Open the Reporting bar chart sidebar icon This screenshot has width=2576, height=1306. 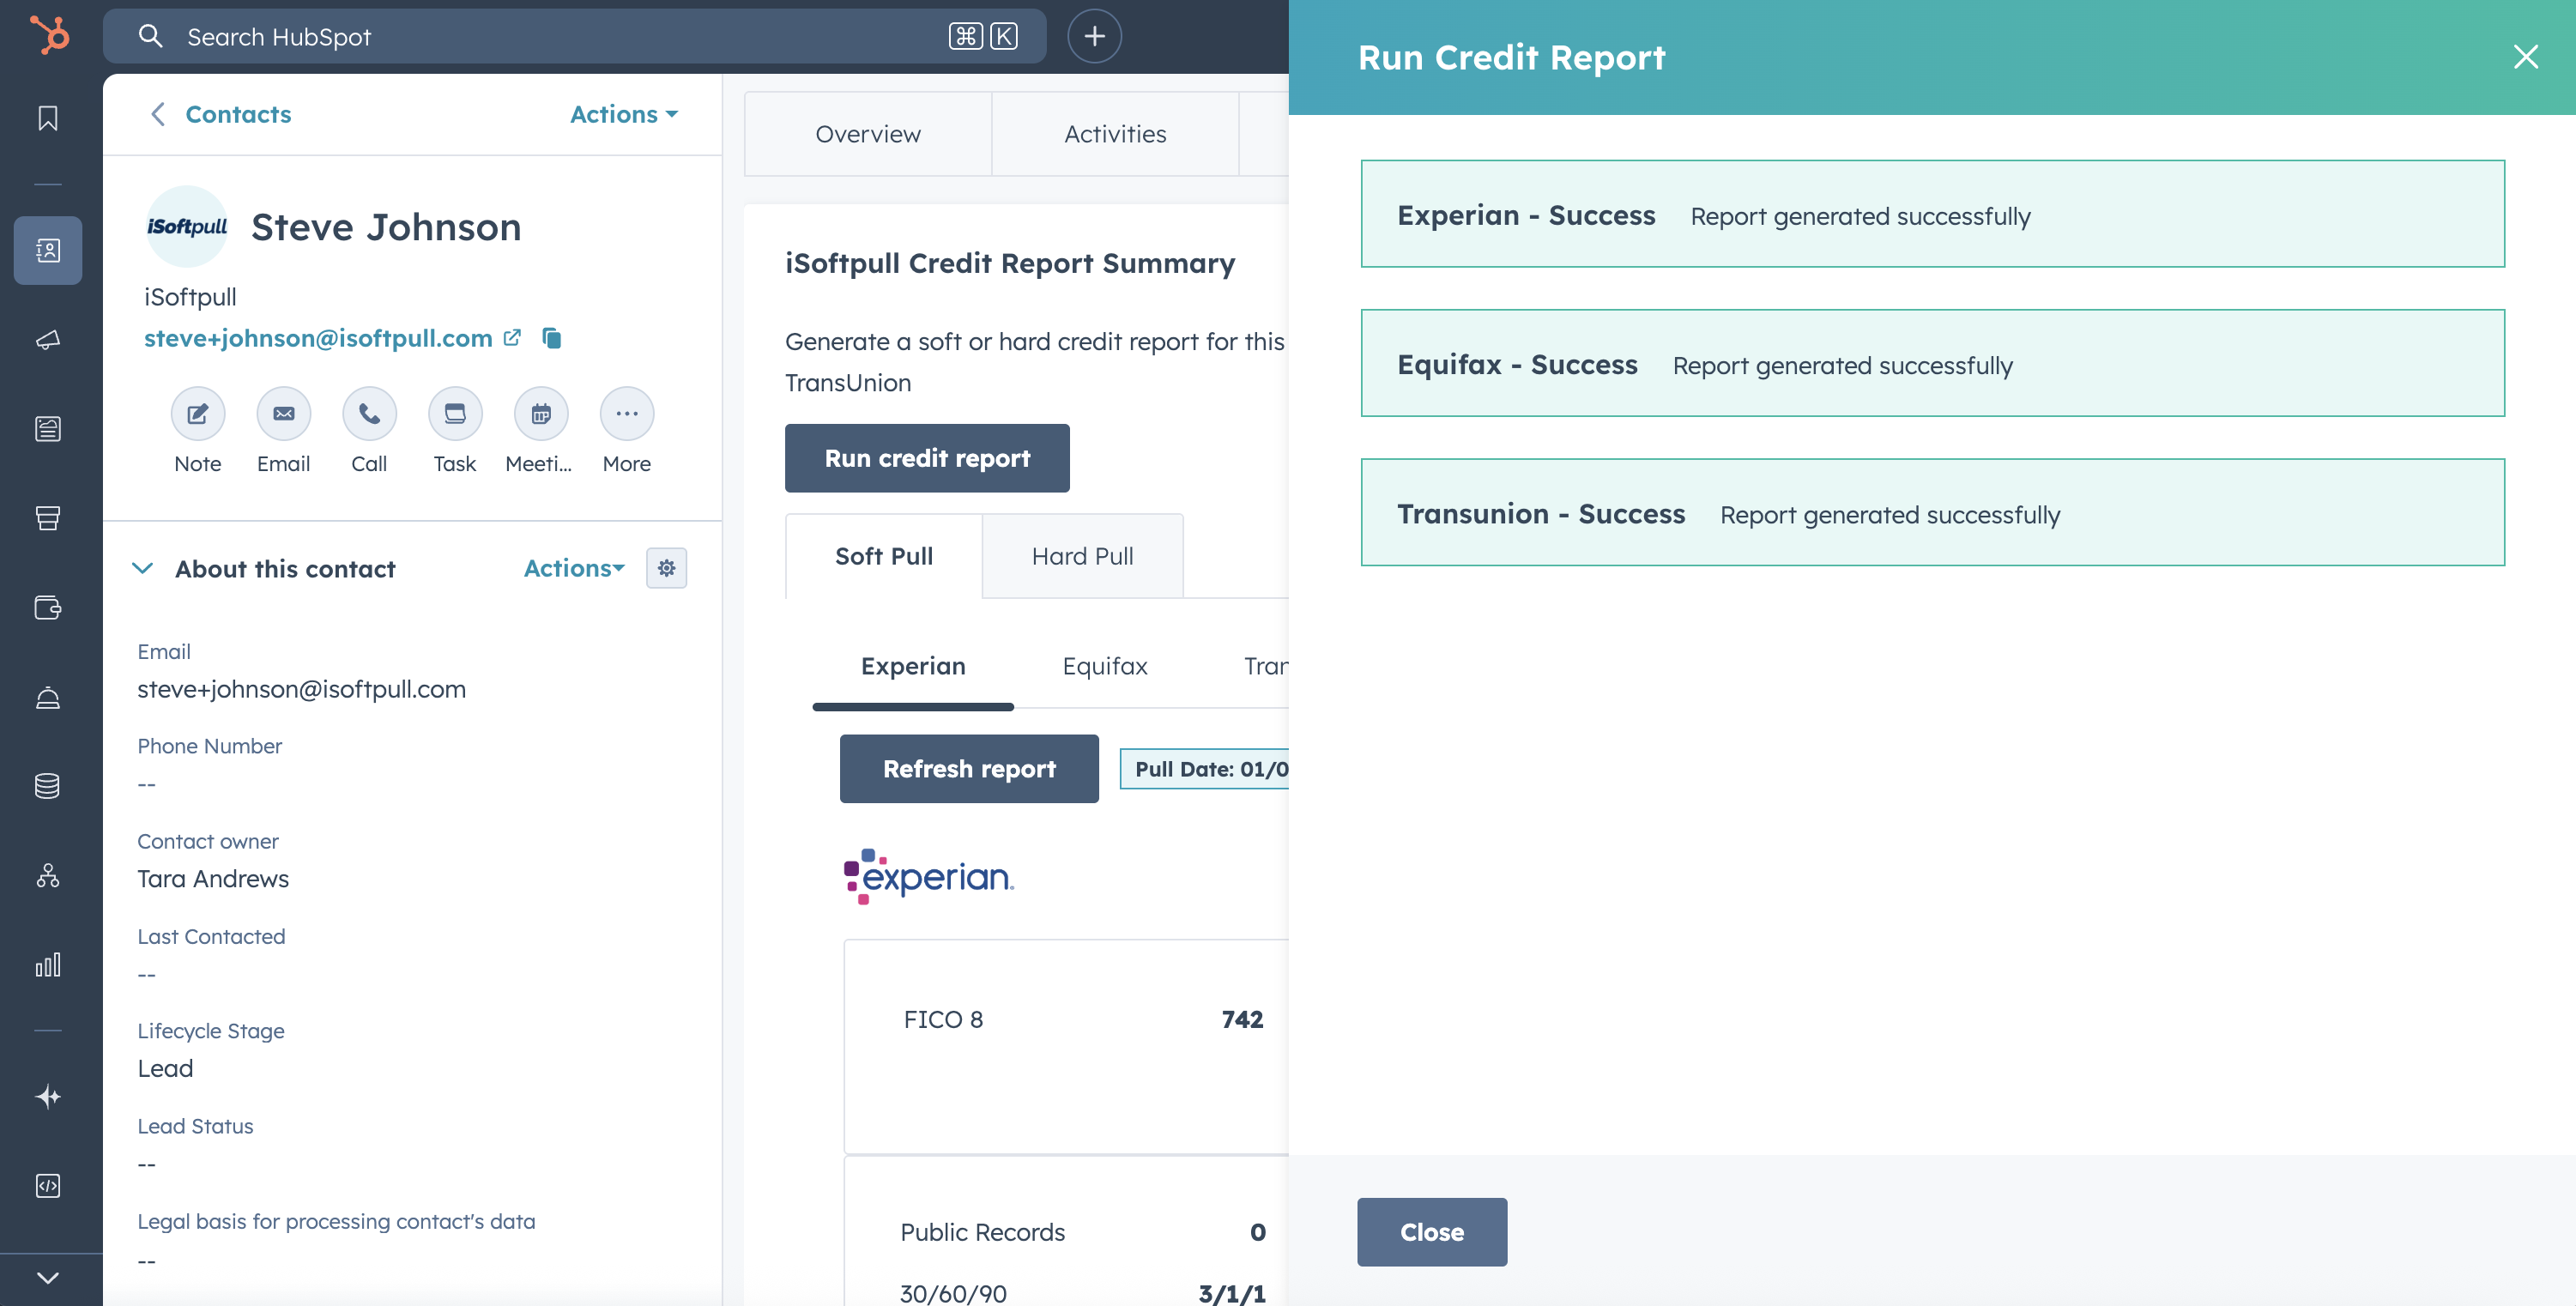point(48,965)
